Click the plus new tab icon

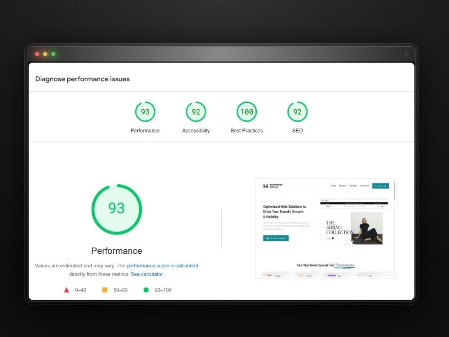pyautogui.click(x=406, y=54)
